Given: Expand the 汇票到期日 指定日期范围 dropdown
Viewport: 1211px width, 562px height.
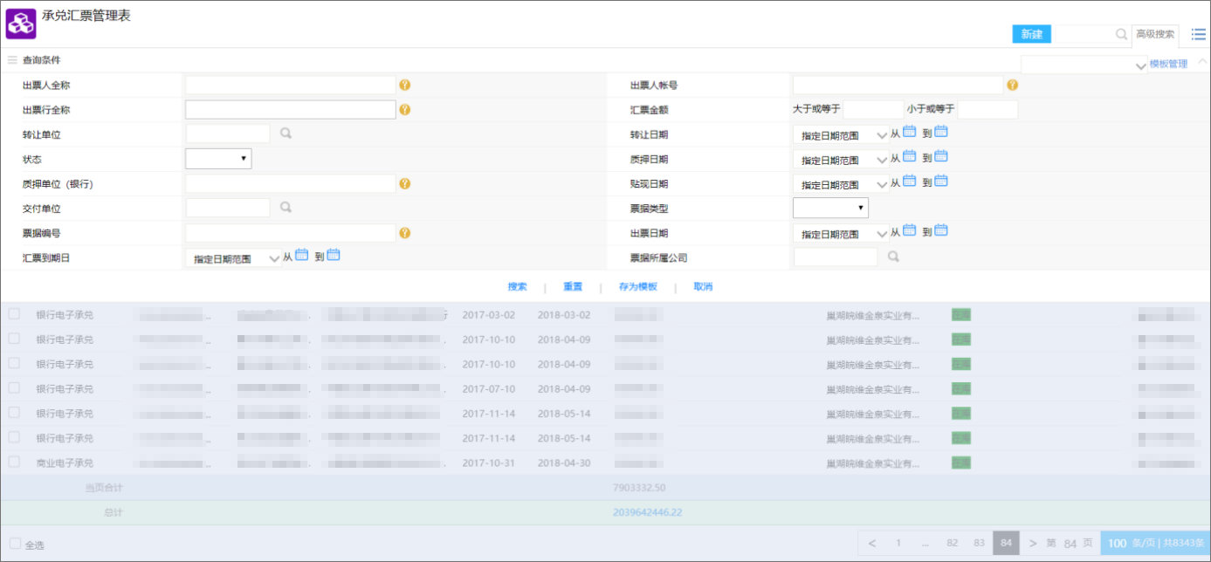Looking at the screenshot, I should pyautogui.click(x=233, y=258).
